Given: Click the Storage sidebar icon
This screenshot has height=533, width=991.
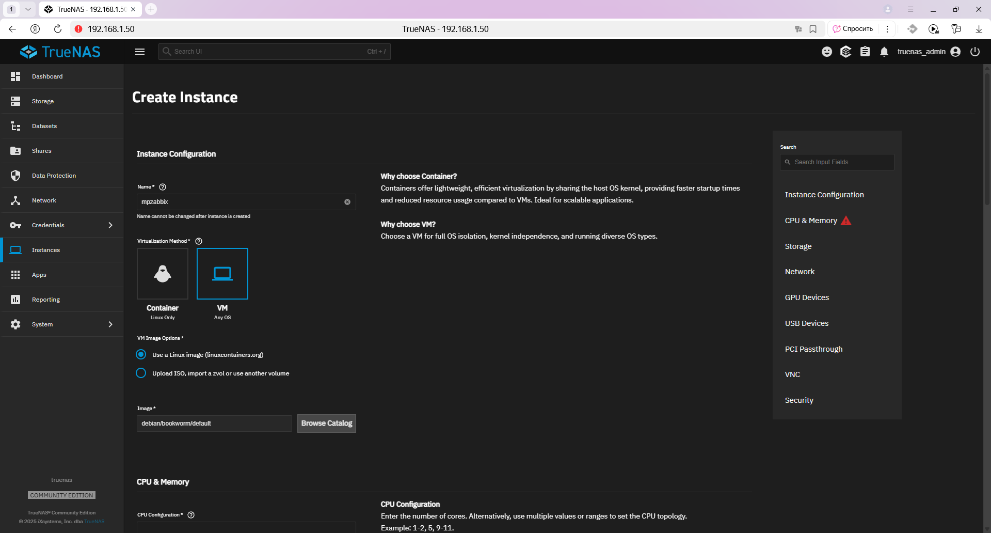Looking at the screenshot, I should pyautogui.click(x=15, y=101).
